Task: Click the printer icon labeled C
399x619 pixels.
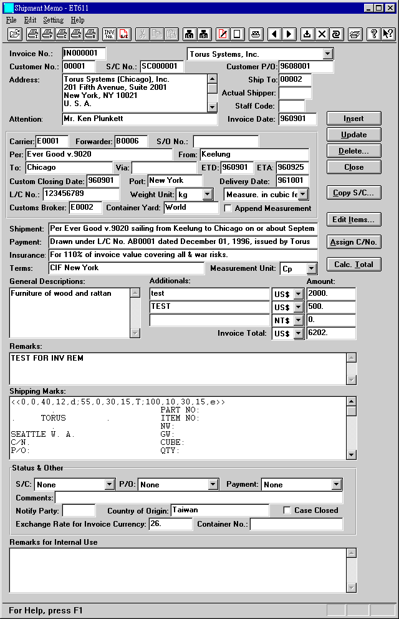Action: tap(62, 34)
